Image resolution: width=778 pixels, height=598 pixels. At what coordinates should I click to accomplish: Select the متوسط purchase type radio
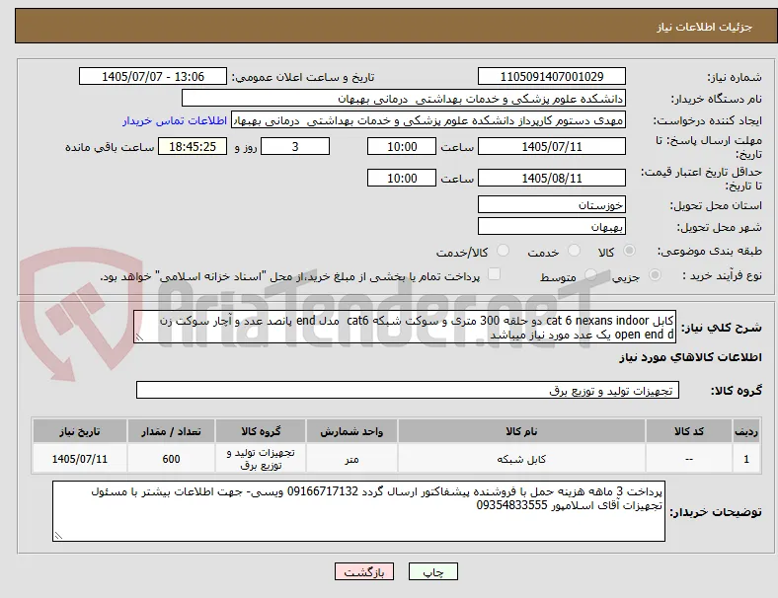point(590,274)
